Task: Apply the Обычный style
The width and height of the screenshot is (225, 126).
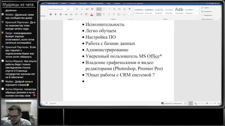Action: pos(139,11)
